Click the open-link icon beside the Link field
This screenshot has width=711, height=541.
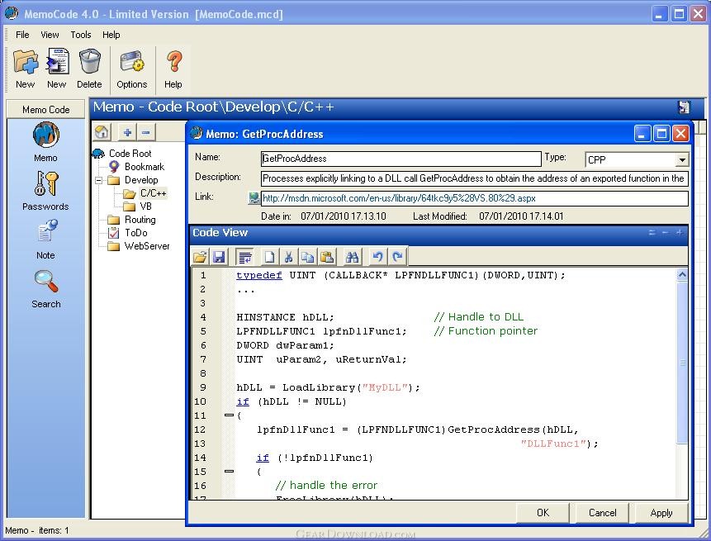(x=254, y=197)
